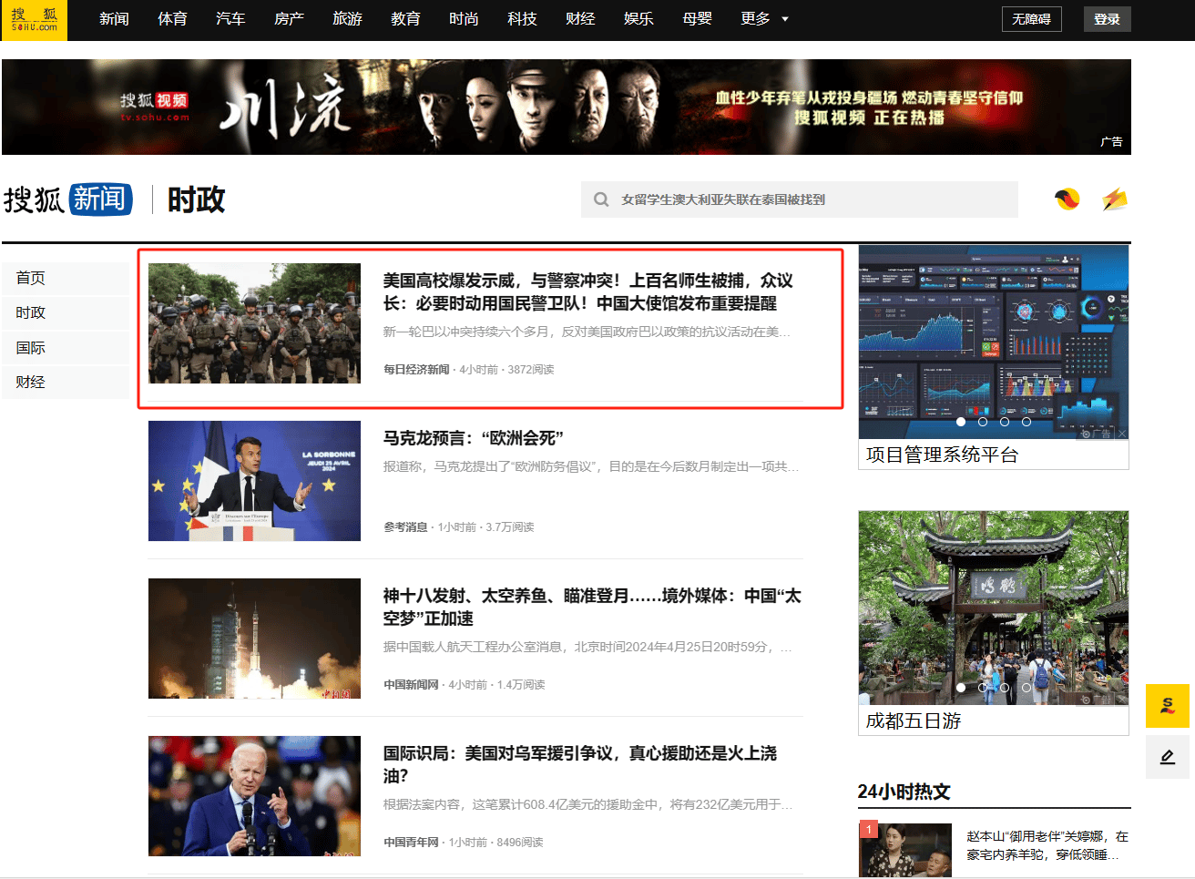Open the 时尚 top navigation item
This screenshot has height=879, width=1195.
click(x=464, y=19)
